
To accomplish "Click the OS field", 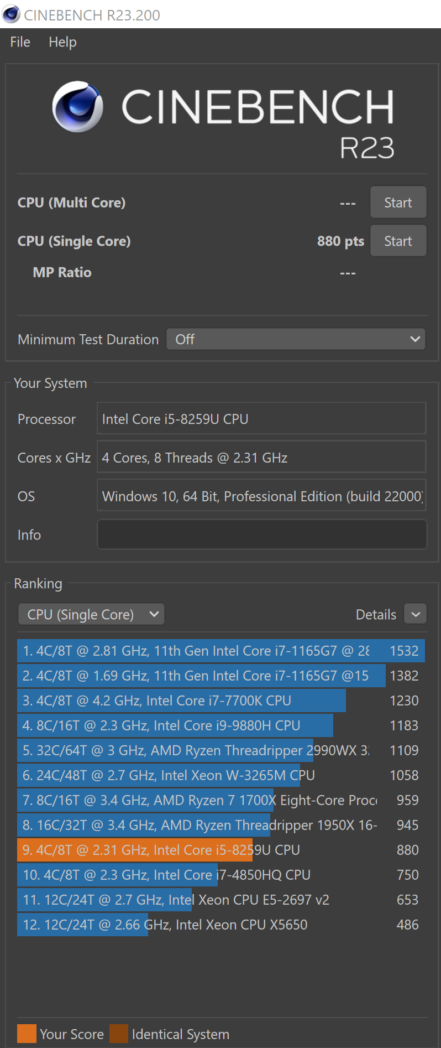I will pos(261,496).
